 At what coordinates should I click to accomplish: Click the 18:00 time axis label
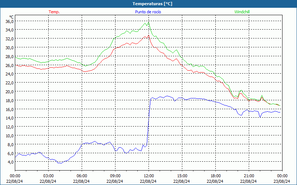pos(216,176)
